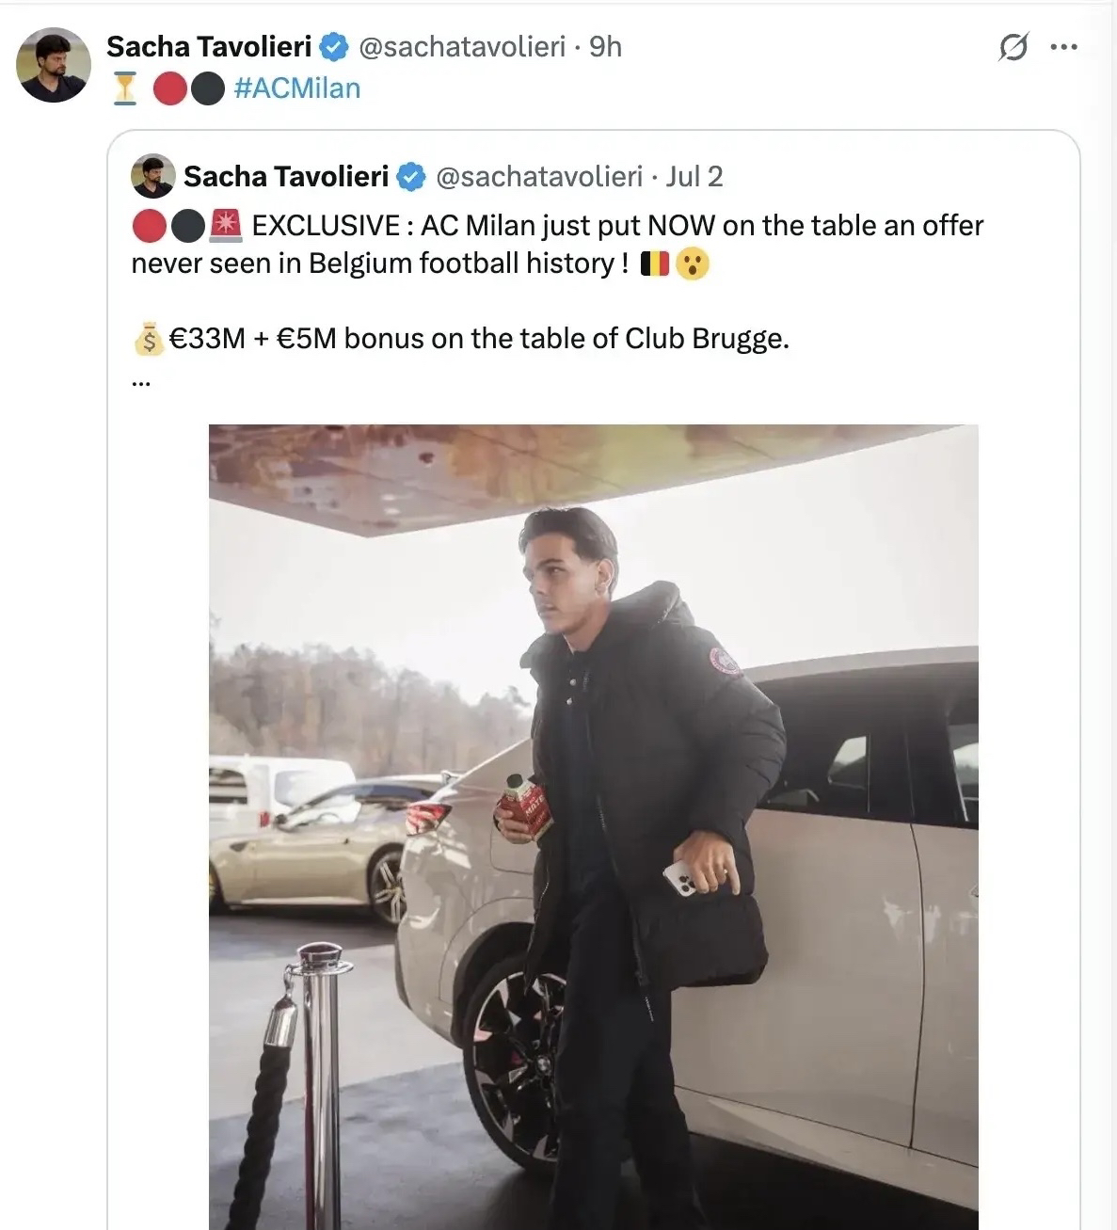Click the small avatar in quoted tweet
The image size is (1117, 1230).
click(152, 176)
